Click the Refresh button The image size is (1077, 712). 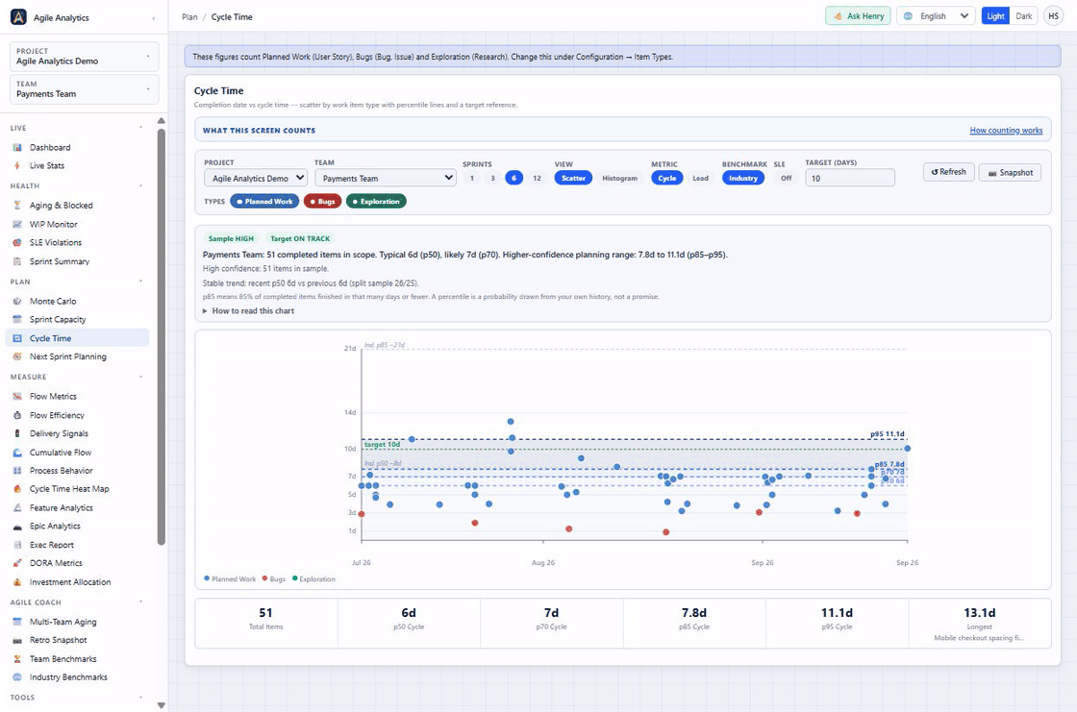click(948, 172)
